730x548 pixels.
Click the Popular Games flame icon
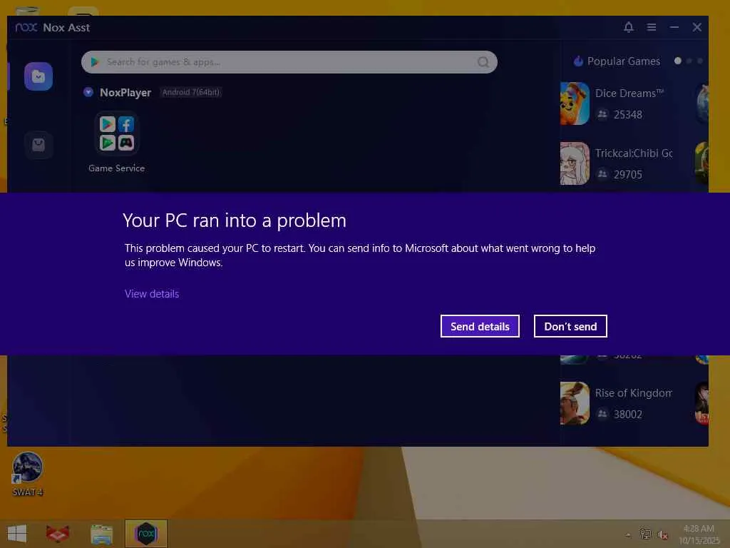(577, 61)
